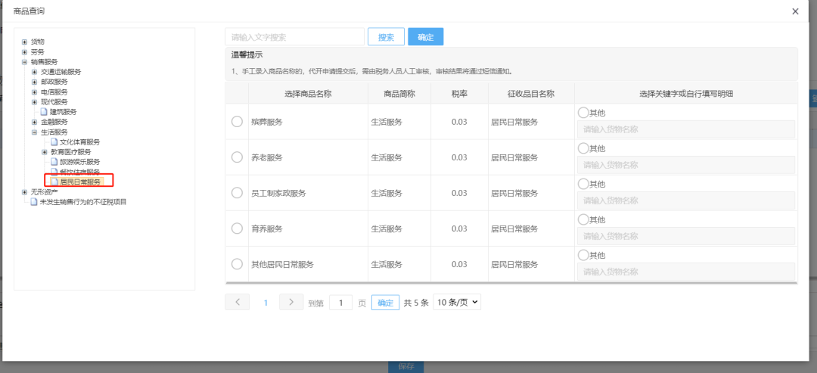Click the 请输入货物名称 field in 其他居民日常服务 row
The height and width of the screenshot is (373, 817).
pos(686,272)
